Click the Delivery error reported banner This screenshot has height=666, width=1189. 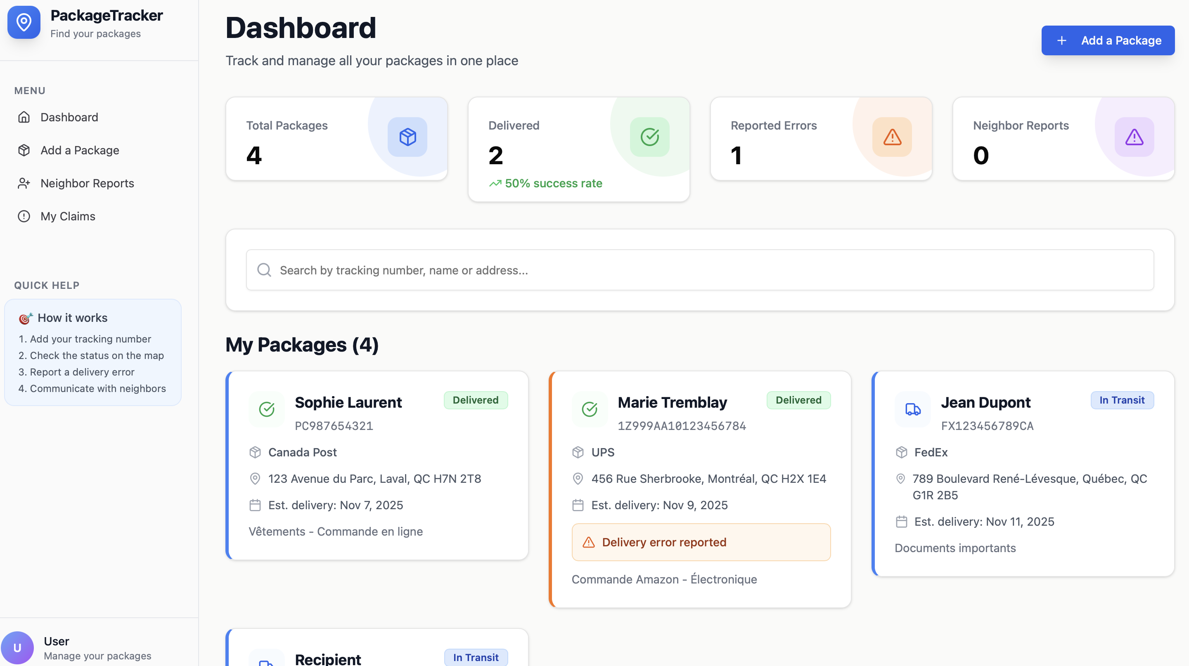[x=701, y=542]
